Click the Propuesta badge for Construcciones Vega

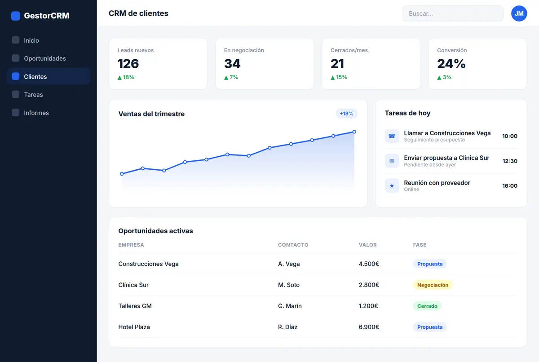point(430,264)
